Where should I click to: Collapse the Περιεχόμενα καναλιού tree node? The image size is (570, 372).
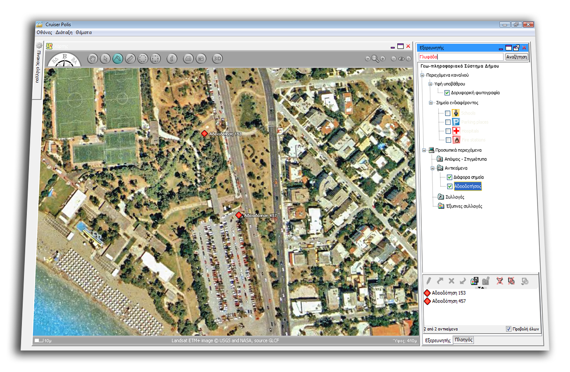tap(422, 75)
